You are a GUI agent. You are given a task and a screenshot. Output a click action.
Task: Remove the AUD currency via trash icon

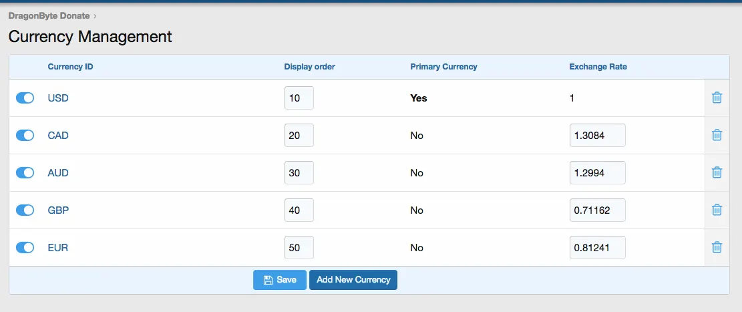(x=717, y=172)
